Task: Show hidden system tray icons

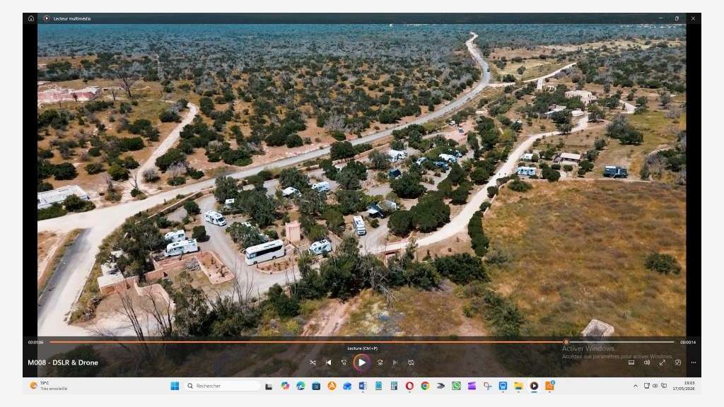Action: (x=636, y=386)
